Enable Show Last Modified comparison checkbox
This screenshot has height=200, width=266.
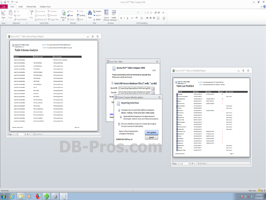(119, 124)
